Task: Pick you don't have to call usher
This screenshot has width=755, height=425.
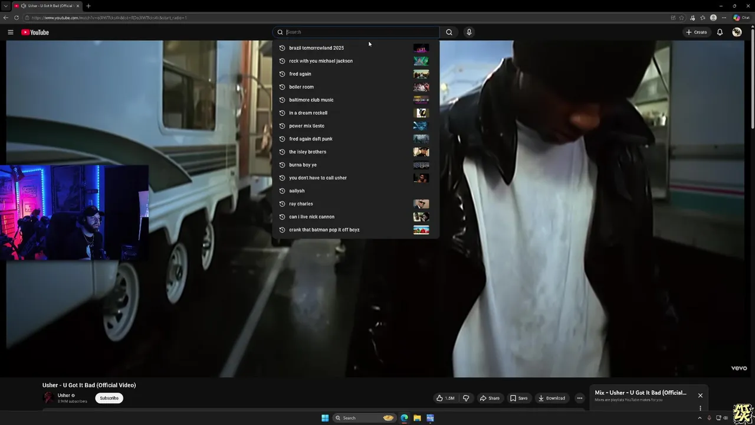Action: pyautogui.click(x=356, y=178)
